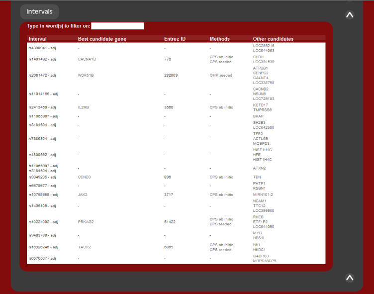
Task: Click gene TACR2
Action: click(84, 247)
